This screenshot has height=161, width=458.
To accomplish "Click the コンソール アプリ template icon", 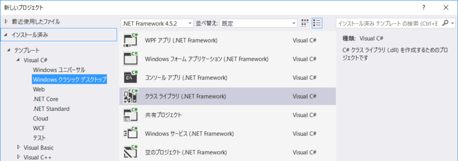I will [130, 78].
